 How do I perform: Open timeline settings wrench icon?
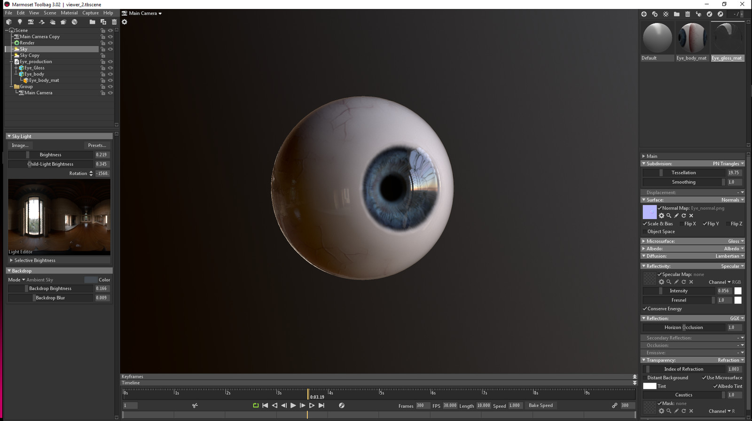click(x=342, y=405)
